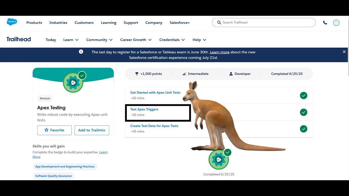This screenshot has height=196, width=349.
Task: Click the Salesforce cloud logo
Action: [12, 22]
